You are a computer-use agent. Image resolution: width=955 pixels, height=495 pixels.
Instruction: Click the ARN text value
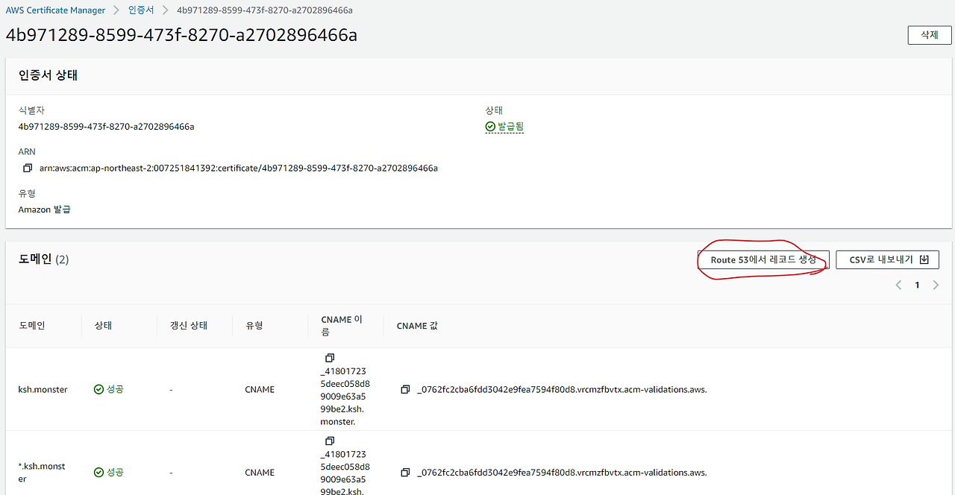coord(239,168)
